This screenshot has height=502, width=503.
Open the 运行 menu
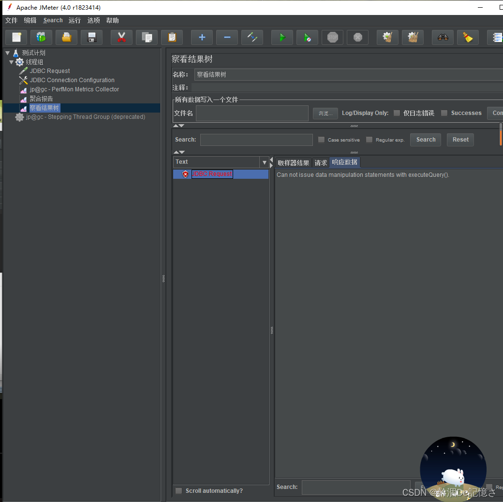[x=75, y=20]
